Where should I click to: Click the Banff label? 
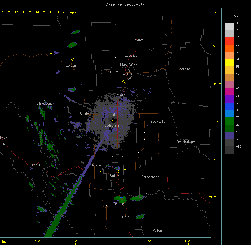tap(36, 165)
